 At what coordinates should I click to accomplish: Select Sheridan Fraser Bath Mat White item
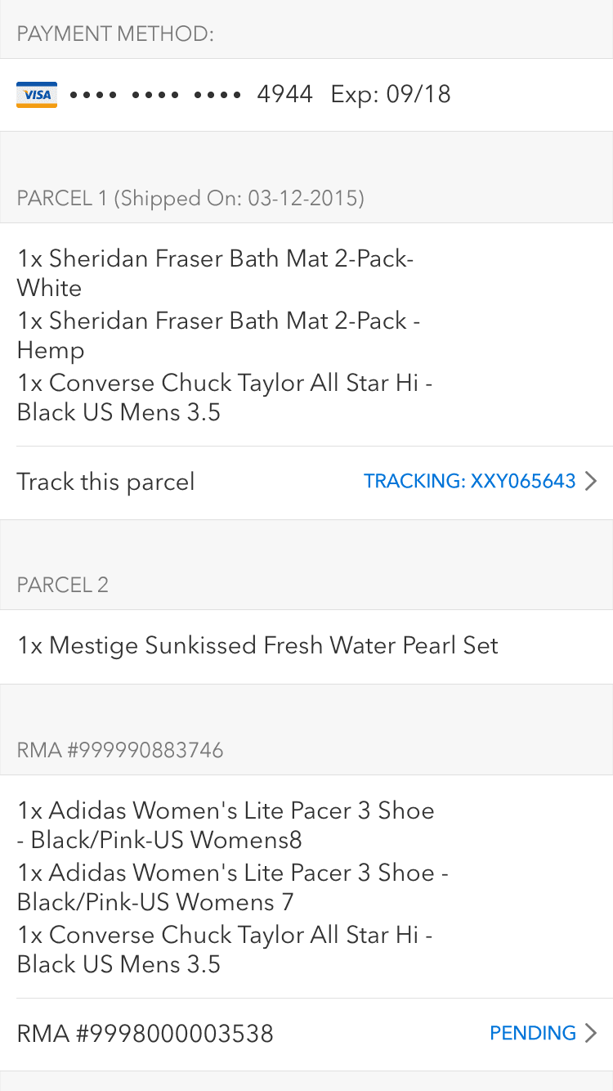click(x=215, y=273)
